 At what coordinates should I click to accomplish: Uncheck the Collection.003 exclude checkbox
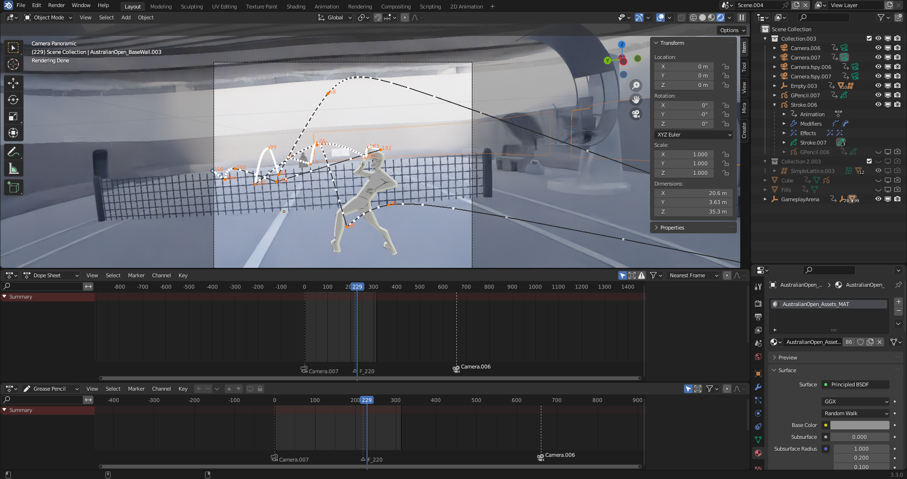click(869, 39)
